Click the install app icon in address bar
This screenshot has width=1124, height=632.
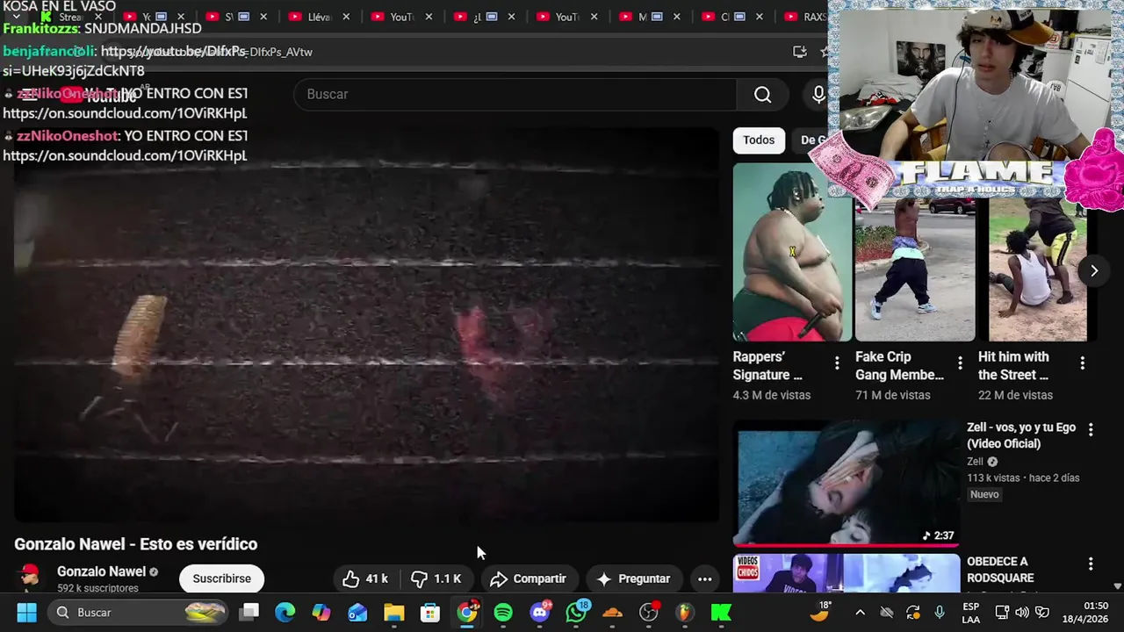799,52
